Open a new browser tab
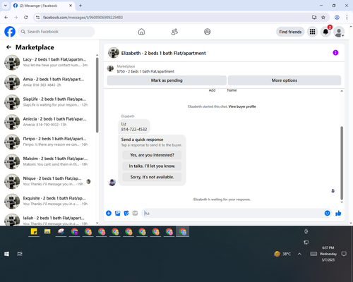 pyautogui.click(x=80, y=6)
